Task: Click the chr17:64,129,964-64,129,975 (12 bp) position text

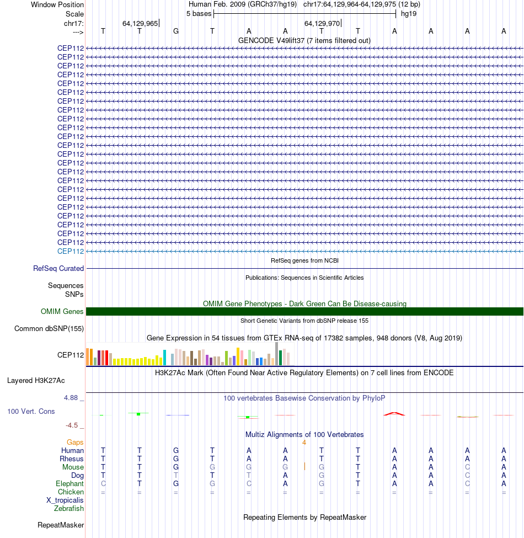Action: (361, 4)
